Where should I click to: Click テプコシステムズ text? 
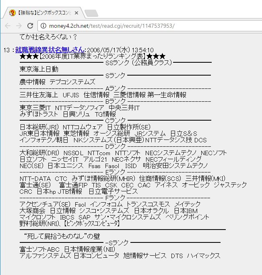[72, 82]
